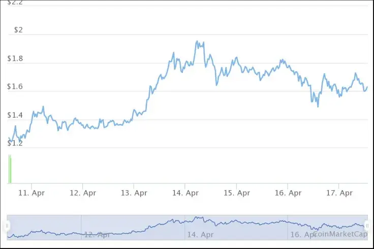Click the price line's highest peak
Screen dimensions: 374x249
coord(197,42)
